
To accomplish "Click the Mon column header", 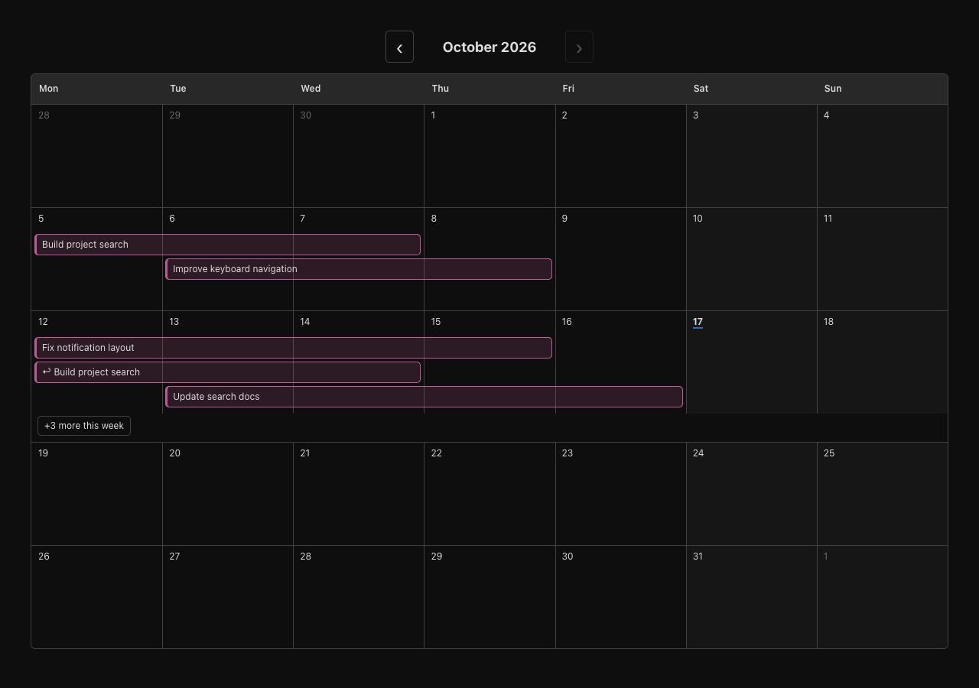I will pos(49,89).
